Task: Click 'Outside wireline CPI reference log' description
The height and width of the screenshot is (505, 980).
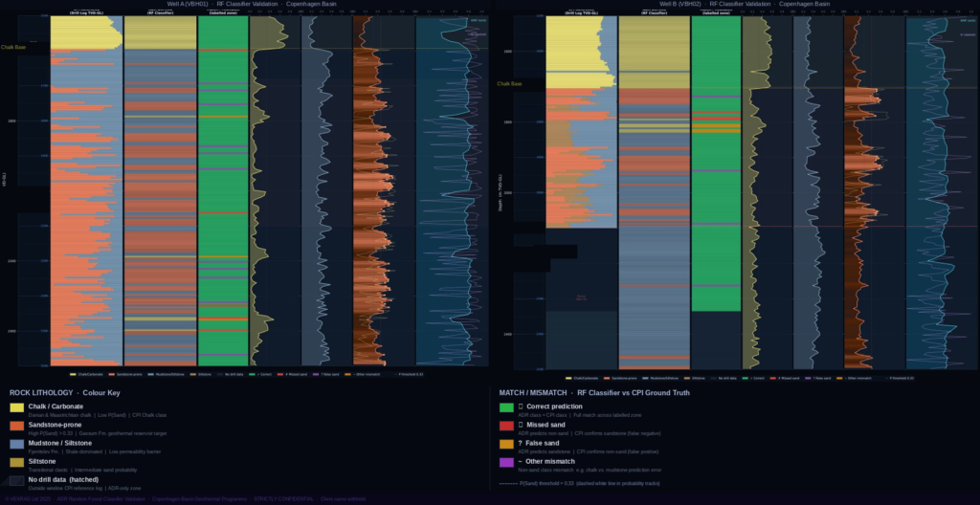Action: (66, 488)
